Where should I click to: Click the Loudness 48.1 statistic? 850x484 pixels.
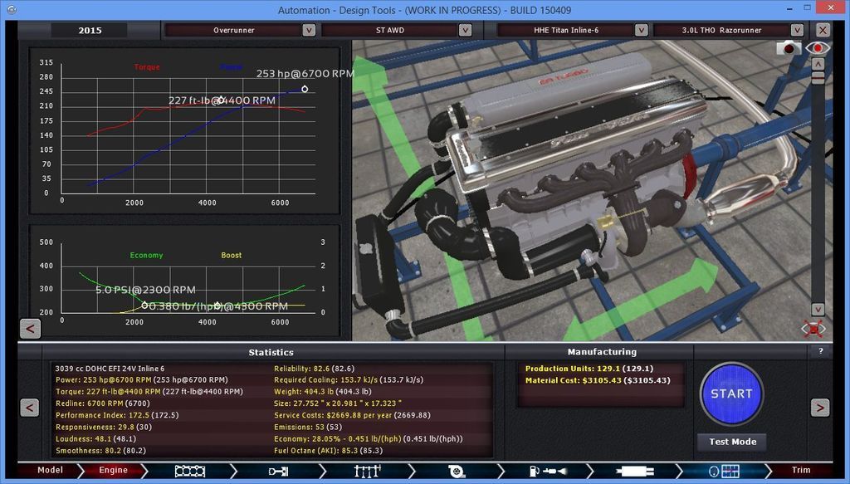point(95,439)
